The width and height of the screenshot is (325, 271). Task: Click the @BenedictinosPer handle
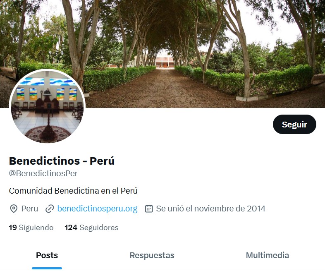[x=43, y=173]
